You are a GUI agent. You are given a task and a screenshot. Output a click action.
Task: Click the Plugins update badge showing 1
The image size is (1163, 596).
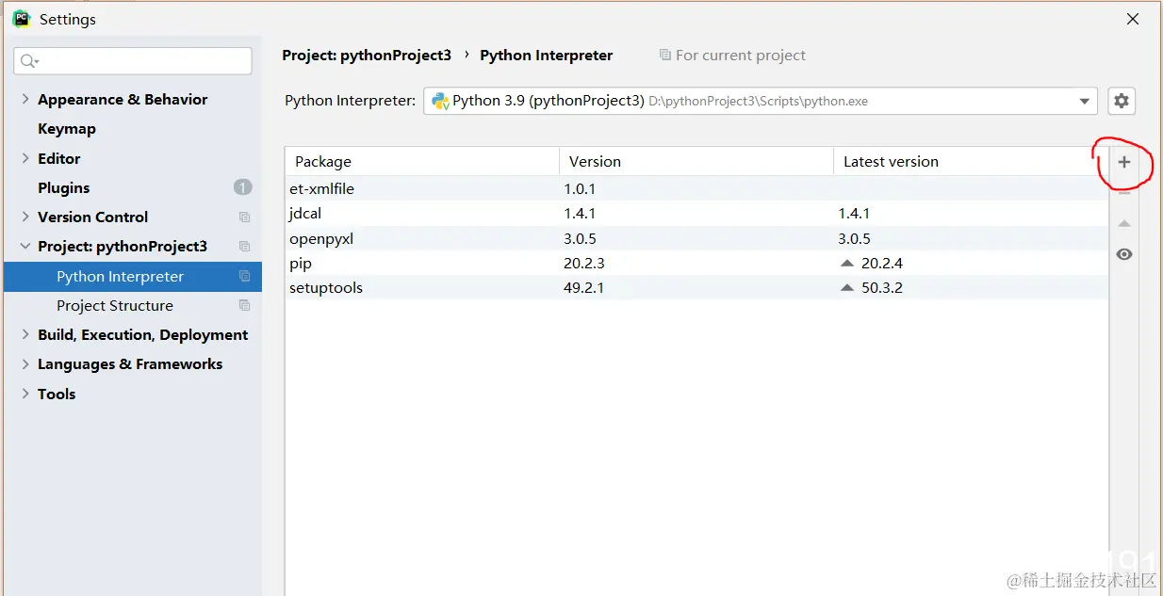[x=242, y=187]
